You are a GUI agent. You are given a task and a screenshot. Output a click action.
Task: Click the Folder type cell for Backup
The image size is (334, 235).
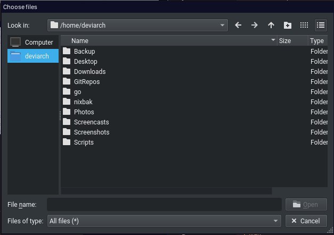coord(319,51)
